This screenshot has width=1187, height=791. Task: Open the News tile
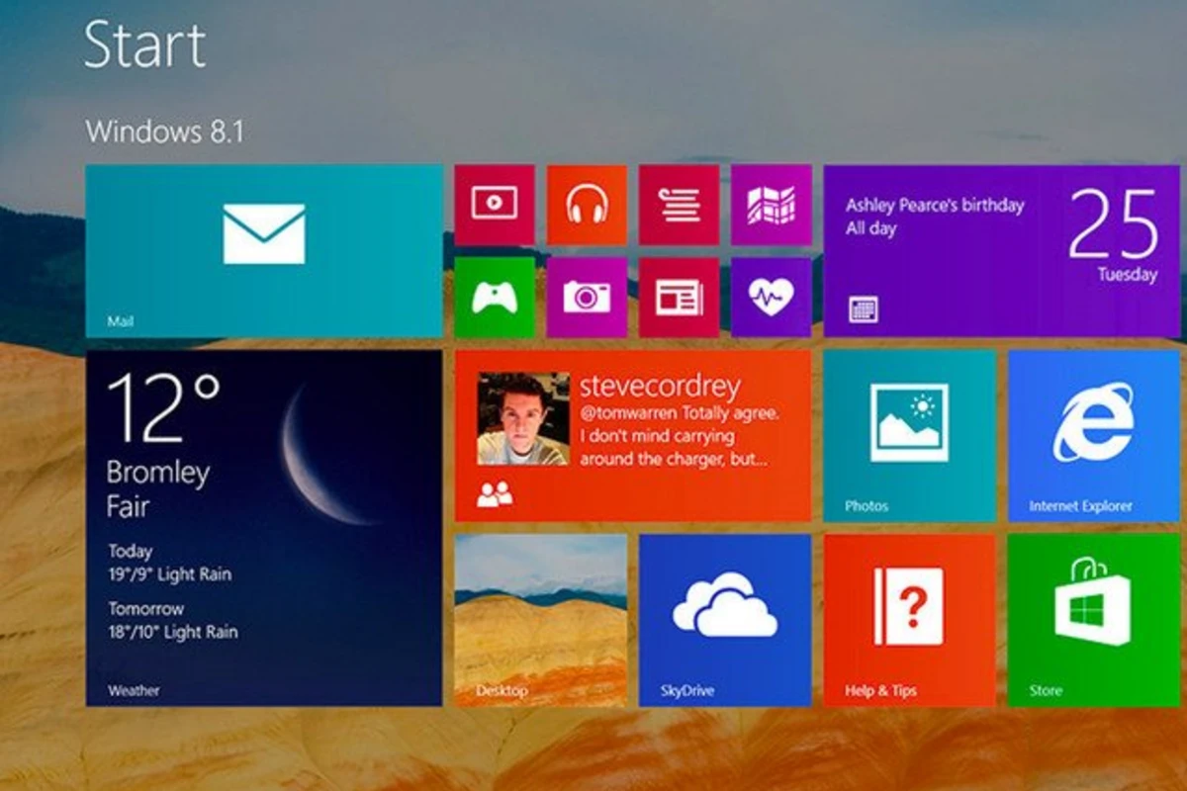(679, 298)
